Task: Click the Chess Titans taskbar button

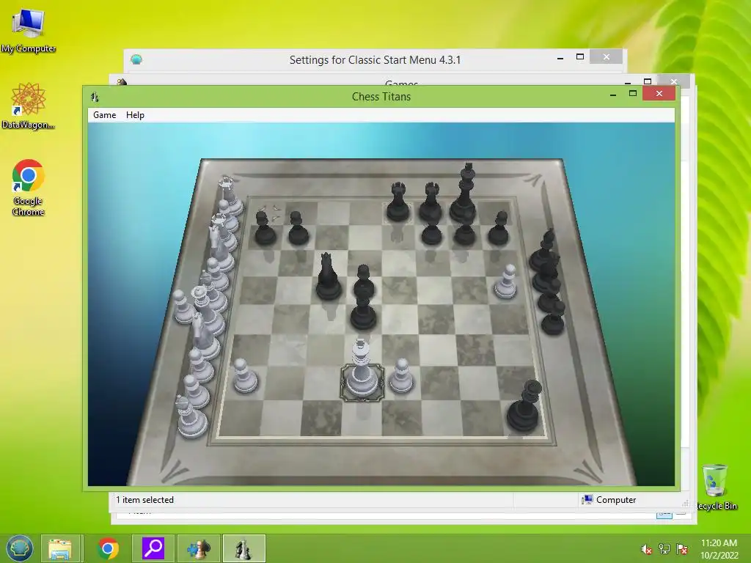Action: click(243, 548)
